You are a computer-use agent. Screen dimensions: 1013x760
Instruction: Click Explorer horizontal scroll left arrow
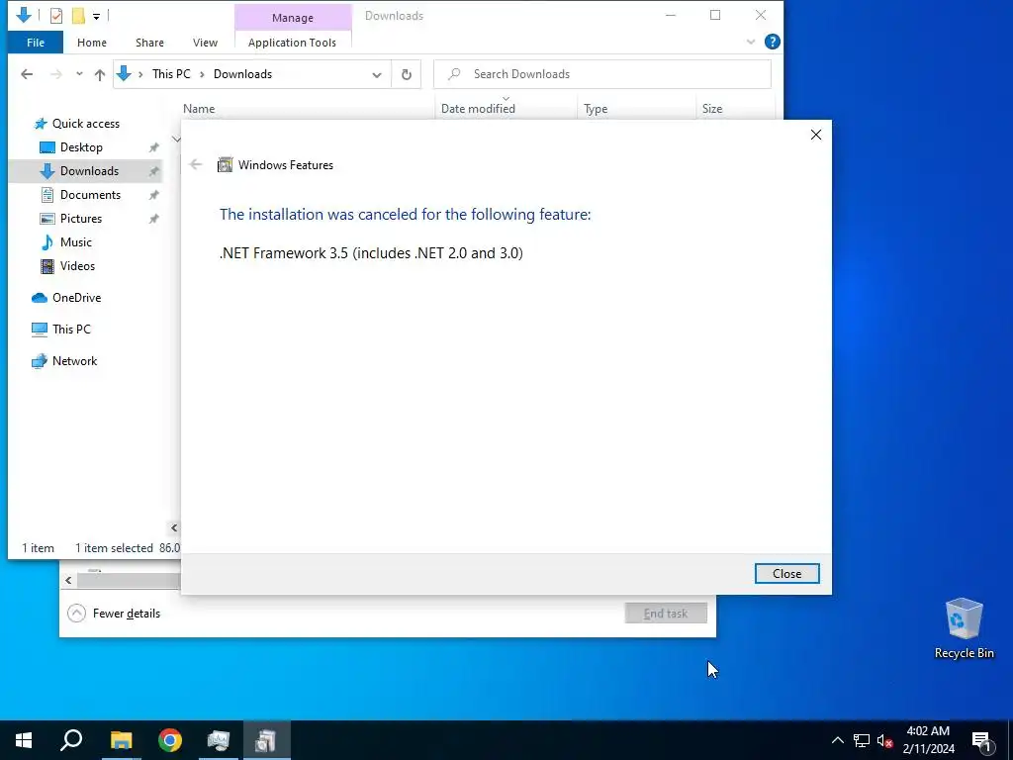click(174, 528)
